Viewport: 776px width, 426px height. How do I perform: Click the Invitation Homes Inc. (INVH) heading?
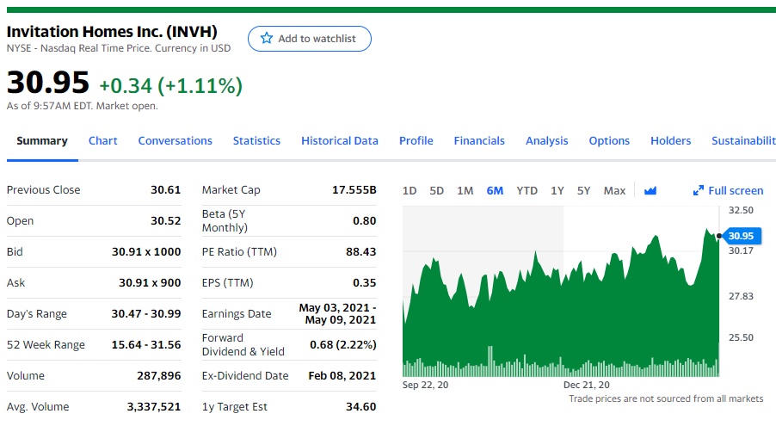point(112,32)
